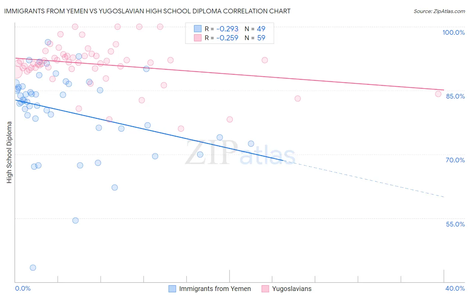Click the pink Yugoslavians legend swatch

click(x=265, y=289)
